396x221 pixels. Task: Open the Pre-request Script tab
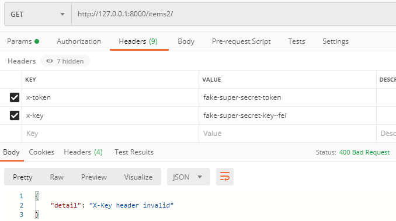click(241, 41)
